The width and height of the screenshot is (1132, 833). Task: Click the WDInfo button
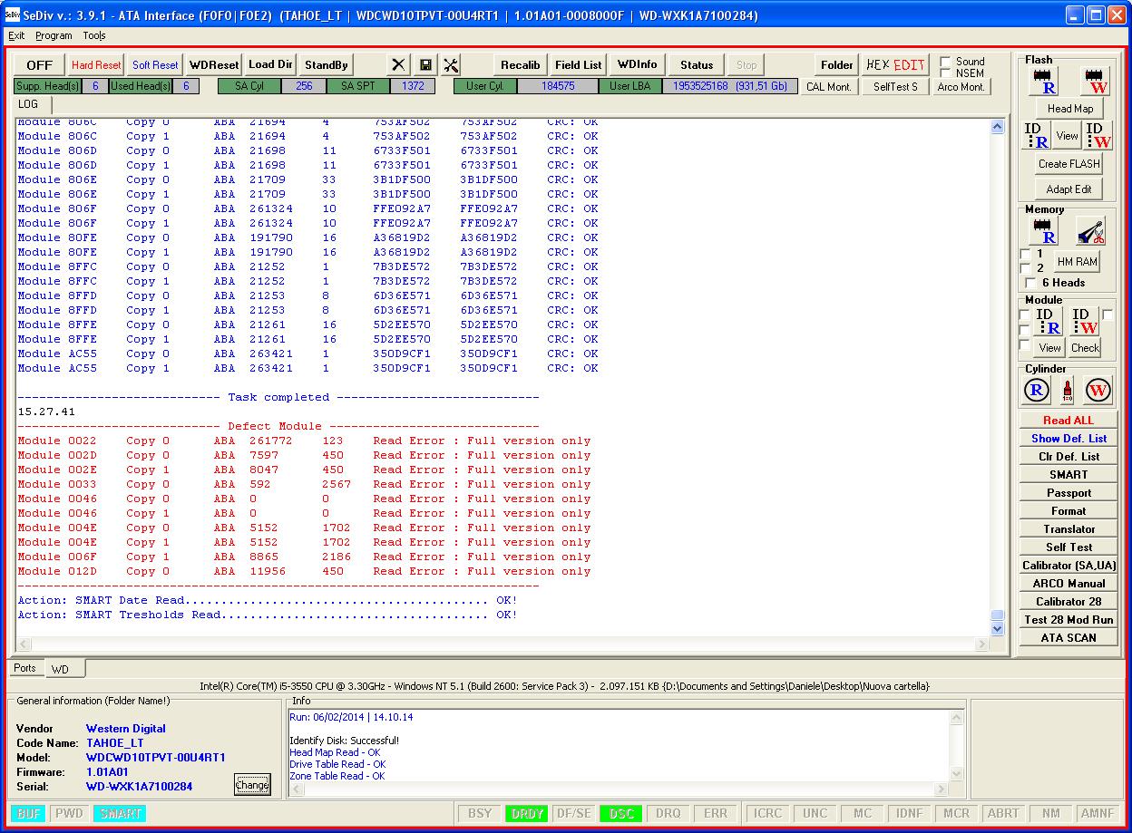[638, 65]
